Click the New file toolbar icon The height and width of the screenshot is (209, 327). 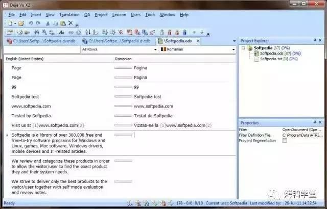(10, 23)
